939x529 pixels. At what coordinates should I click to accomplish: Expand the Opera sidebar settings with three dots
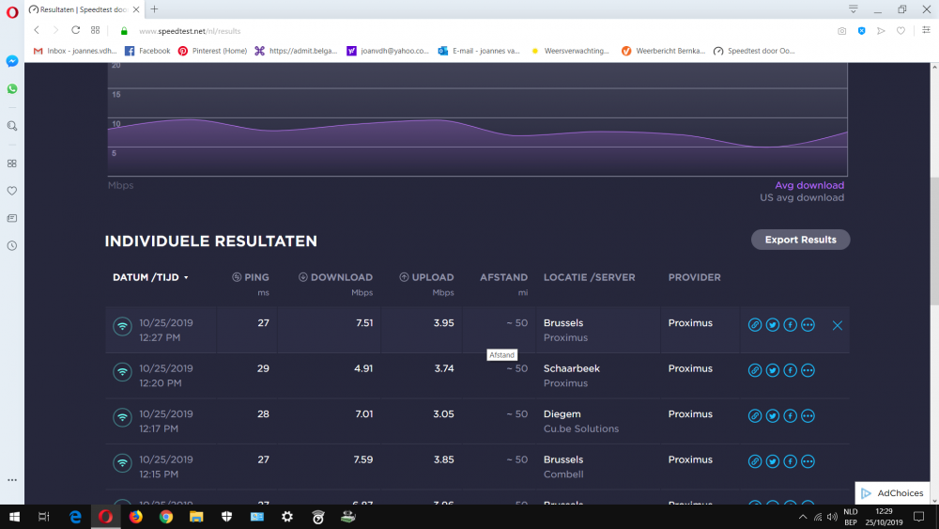(x=12, y=480)
